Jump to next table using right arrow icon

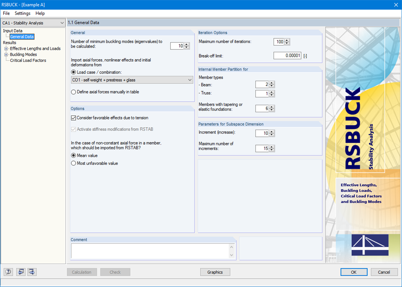[x=32, y=272]
